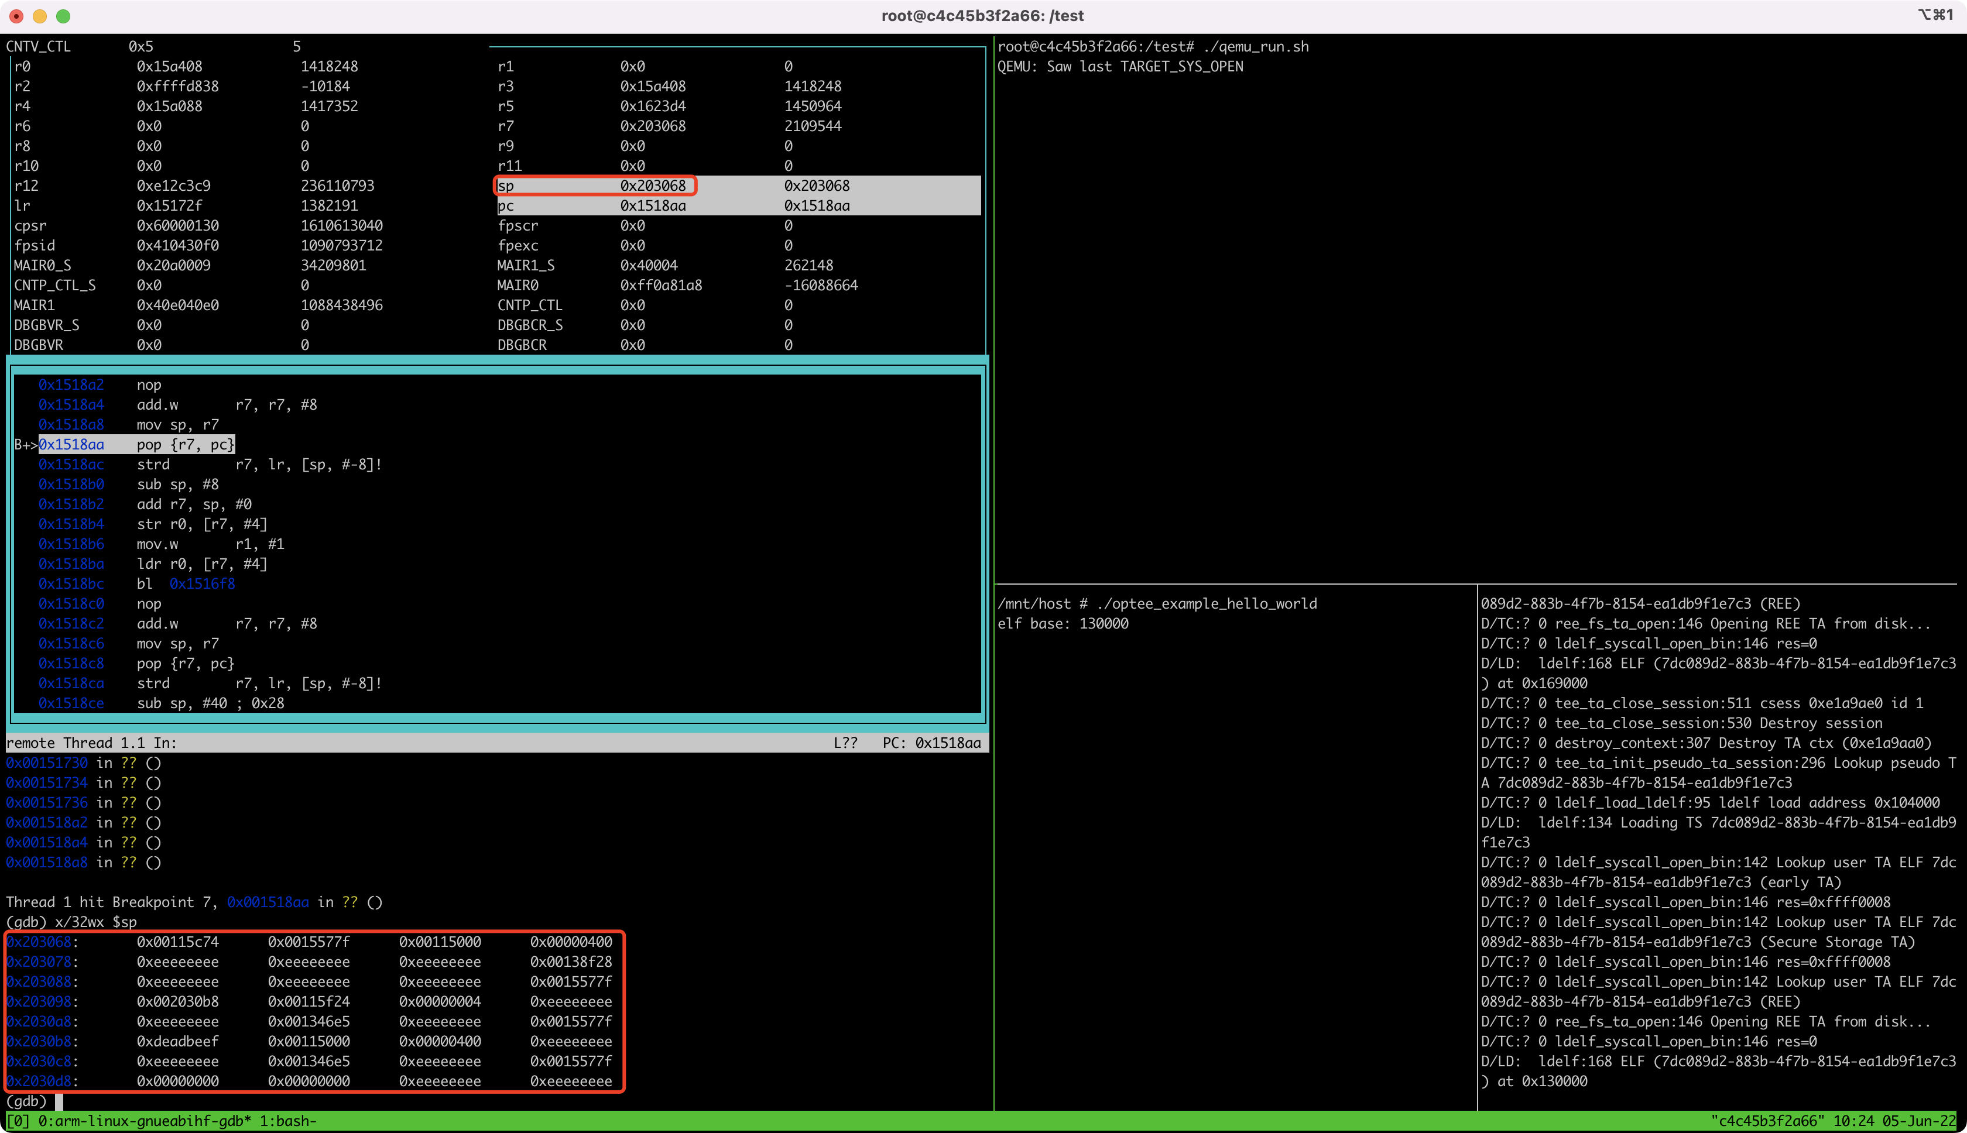The image size is (1967, 1133).
Task: Select the tmux window 0:arm-linux-gnueabihf-gdb* tab
Action: click(x=144, y=1121)
